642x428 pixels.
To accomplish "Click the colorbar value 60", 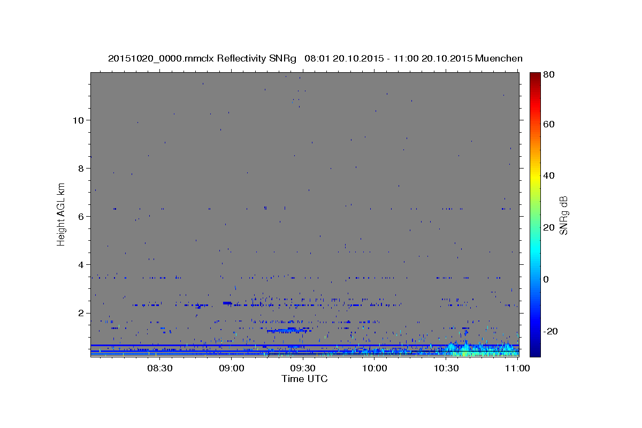I will click(548, 124).
